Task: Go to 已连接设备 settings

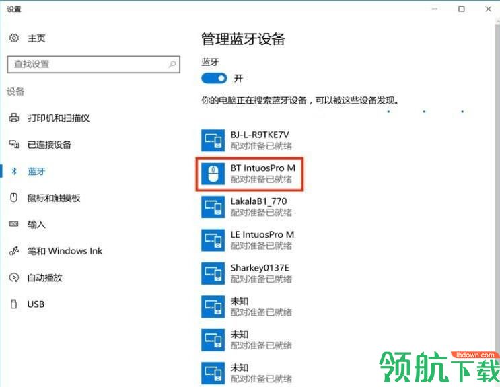Action: (49, 145)
